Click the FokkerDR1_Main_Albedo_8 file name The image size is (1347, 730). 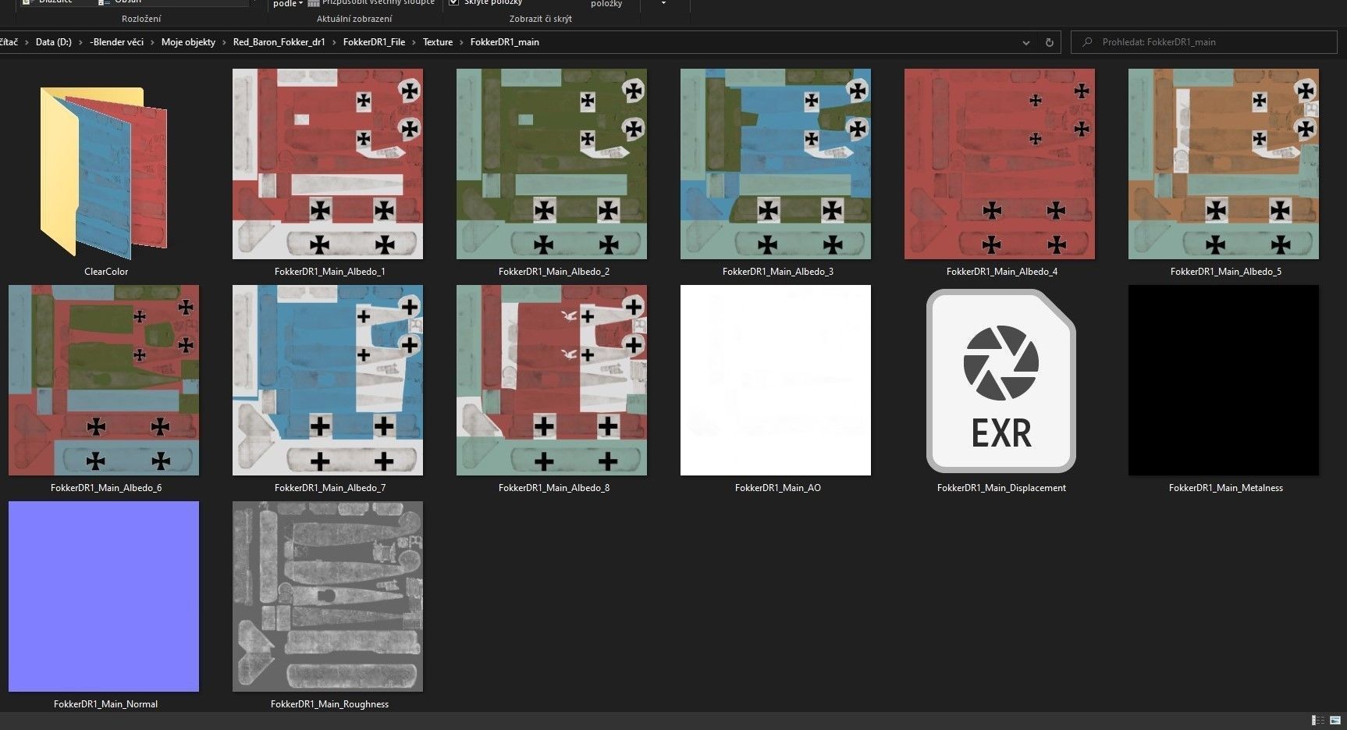pos(554,488)
